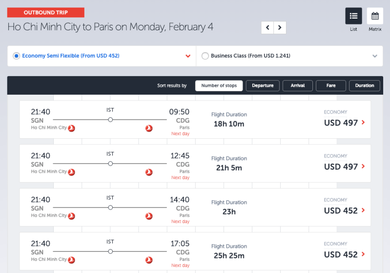390x273 pixels.
Task: Sort results by Number of stops
Action: click(x=219, y=86)
